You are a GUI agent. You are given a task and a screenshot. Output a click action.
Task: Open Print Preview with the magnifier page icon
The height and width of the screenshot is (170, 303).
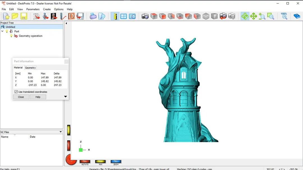[x=102, y=16]
